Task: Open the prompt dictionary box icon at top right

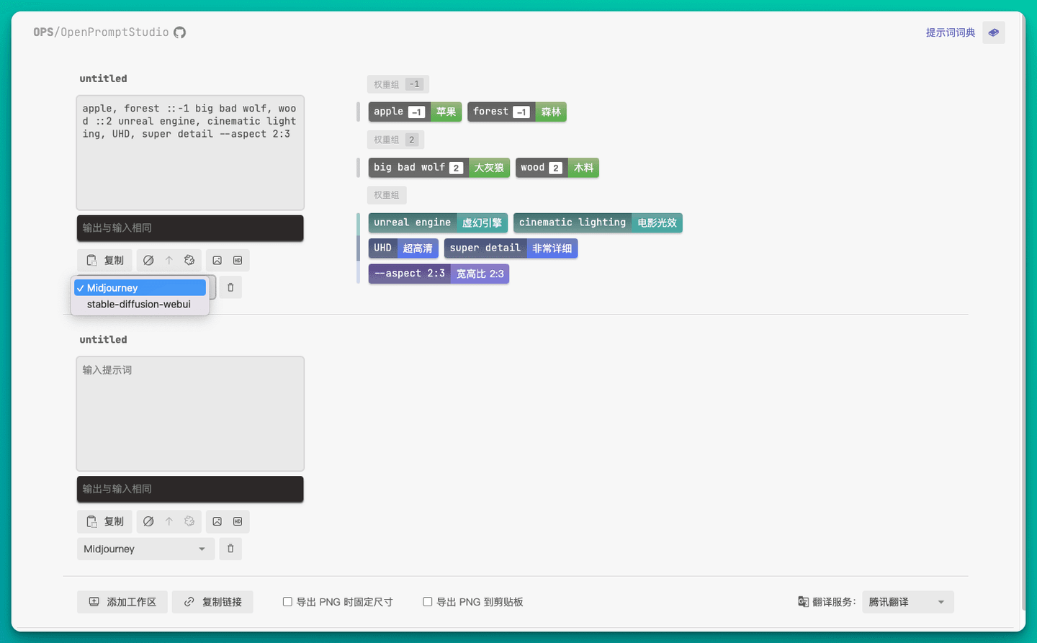Action: [994, 32]
